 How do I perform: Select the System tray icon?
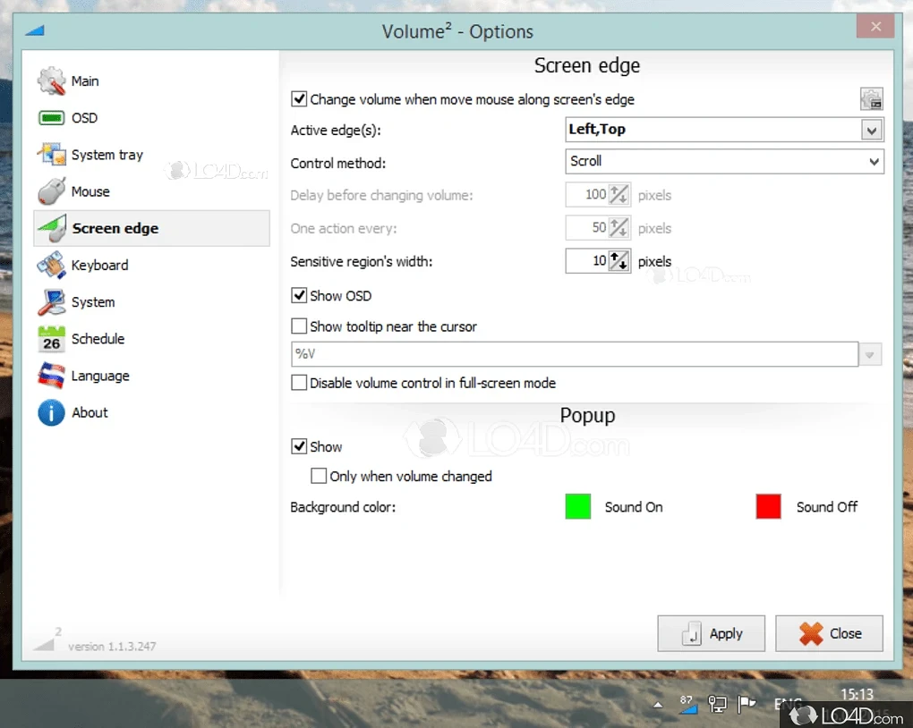pyautogui.click(x=51, y=155)
